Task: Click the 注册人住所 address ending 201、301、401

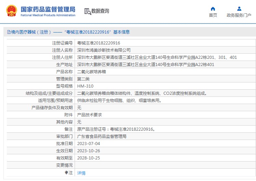Action: pyautogui.click(x=157, y=57)
